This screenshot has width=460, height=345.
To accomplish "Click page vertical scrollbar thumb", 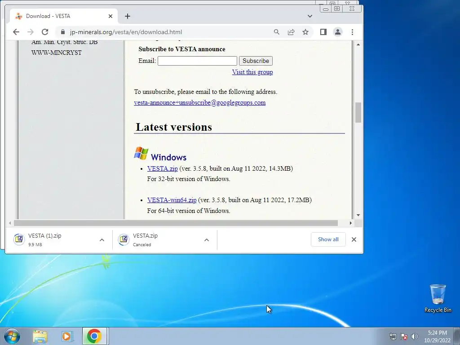I will (x=358, y=113).
